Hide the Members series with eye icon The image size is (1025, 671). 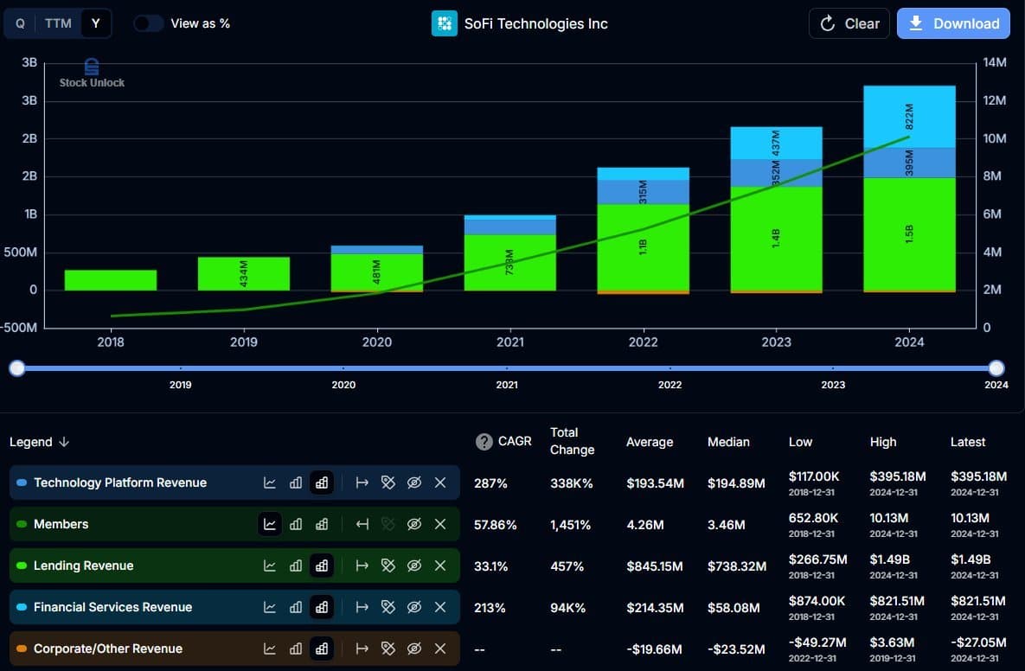point(413,524)
